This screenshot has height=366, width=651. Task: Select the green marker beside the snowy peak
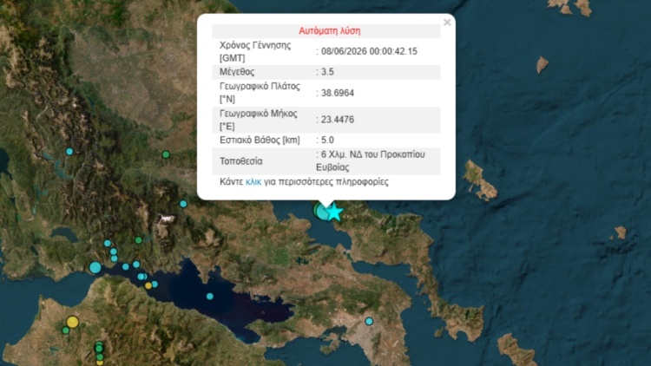[x=139, y=240]
